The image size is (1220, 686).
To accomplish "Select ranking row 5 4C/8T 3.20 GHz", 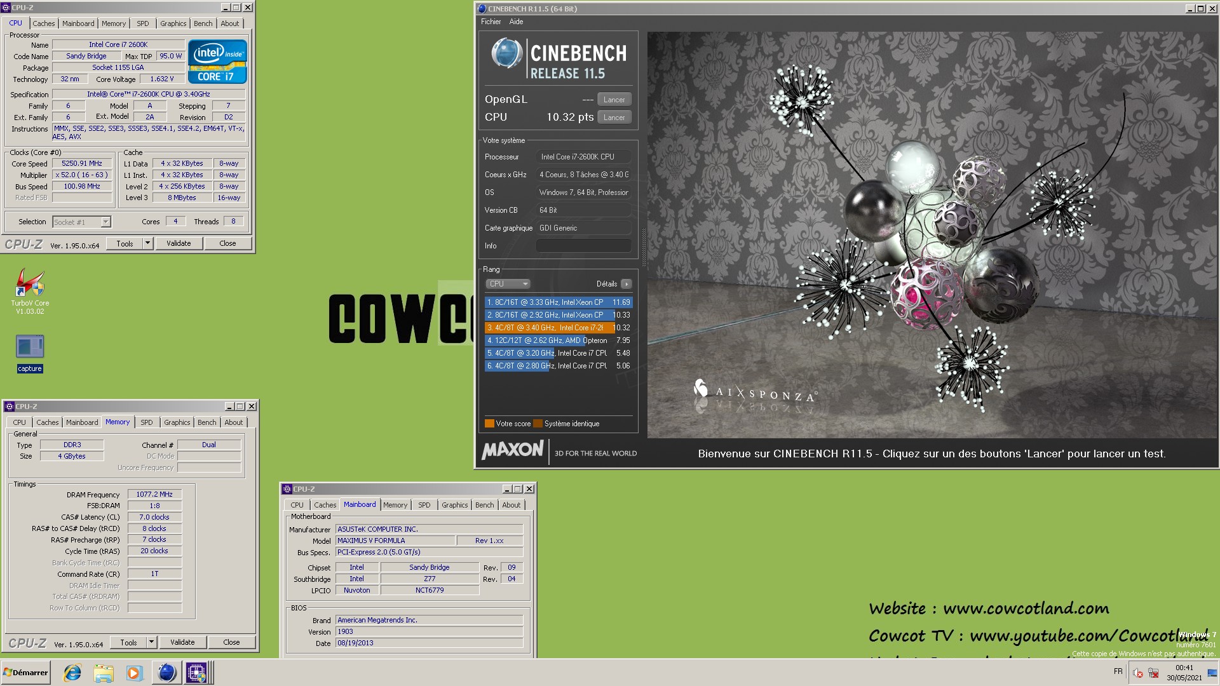I will click(x=559, y=353).
